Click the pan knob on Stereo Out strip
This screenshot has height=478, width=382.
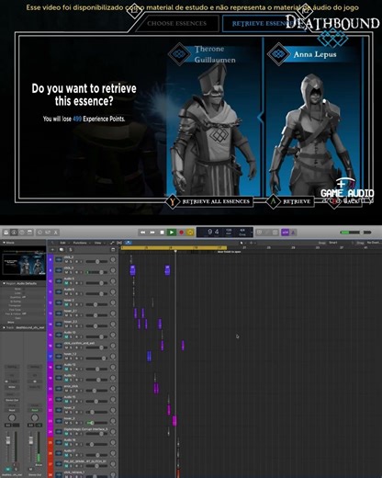pyautogui.click(x=35, y=417)
